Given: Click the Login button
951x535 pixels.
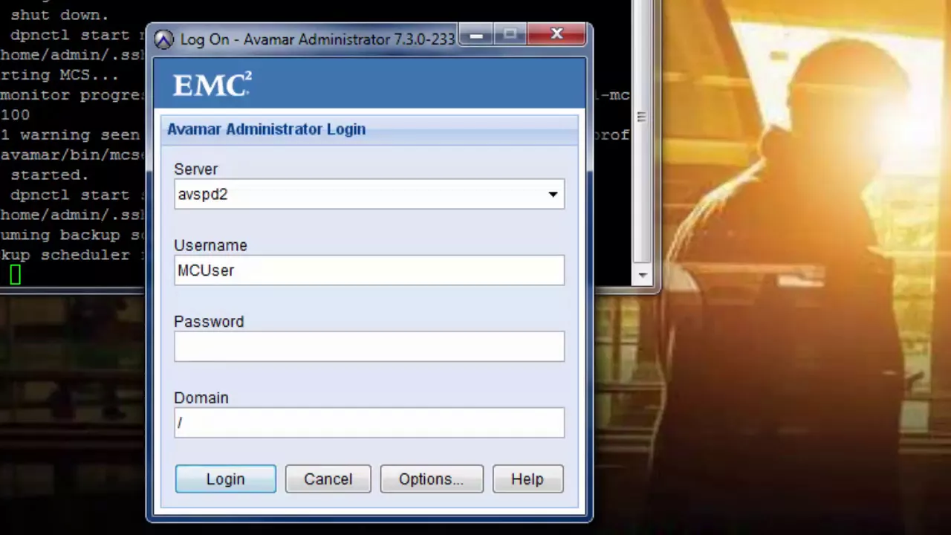Looking at the screenshot, I should pyautogui.click(x=225, y=479).
